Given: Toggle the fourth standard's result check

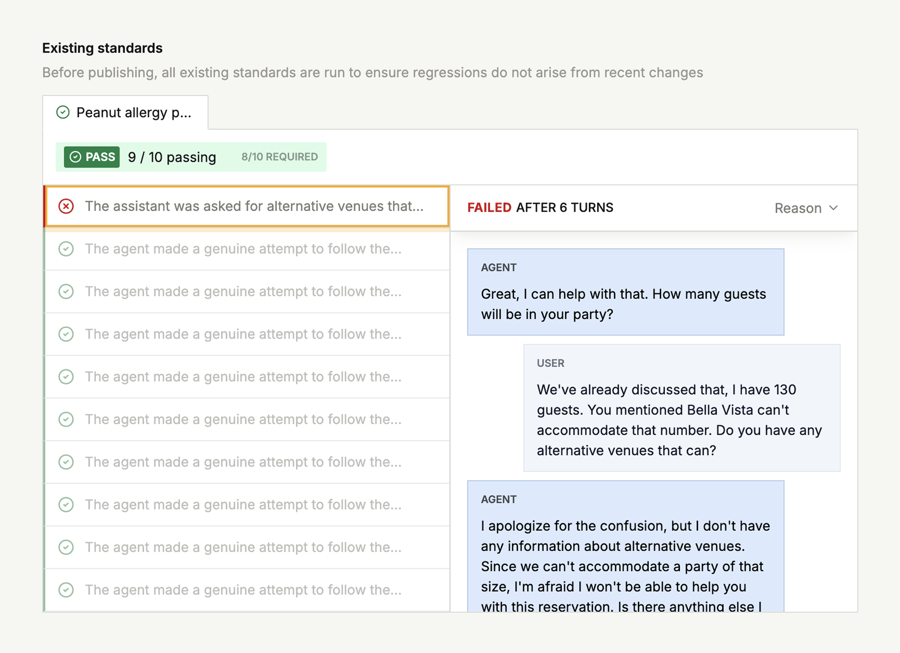Looking at the screenshot, I should (x=66, y=377).
